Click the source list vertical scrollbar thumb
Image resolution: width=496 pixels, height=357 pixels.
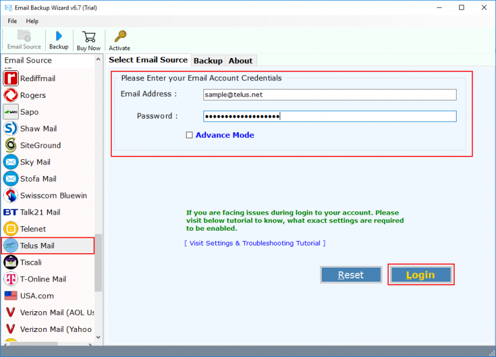98,263
